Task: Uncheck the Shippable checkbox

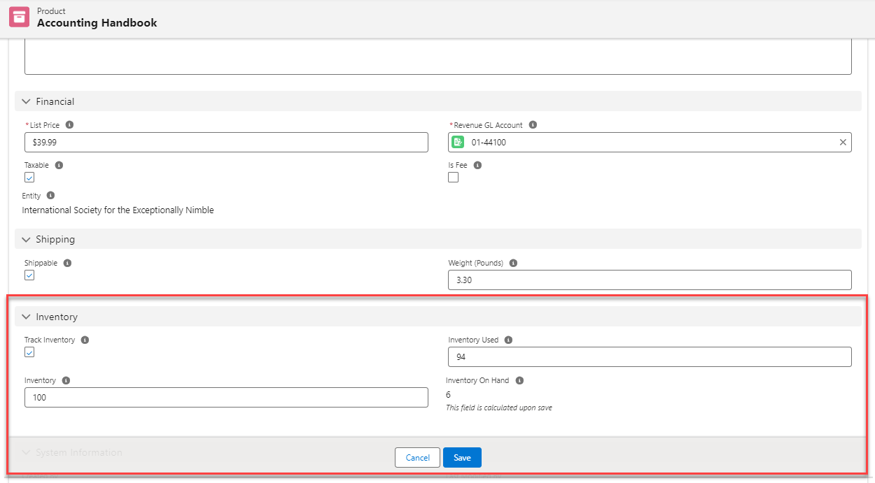Action: pyautogui.click(x=29, y=275)
